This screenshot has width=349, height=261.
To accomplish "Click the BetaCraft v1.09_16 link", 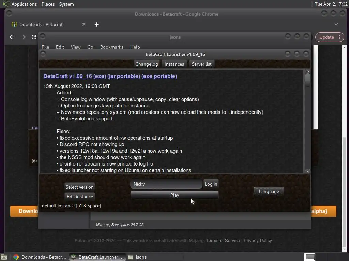I will coord(68,76).
